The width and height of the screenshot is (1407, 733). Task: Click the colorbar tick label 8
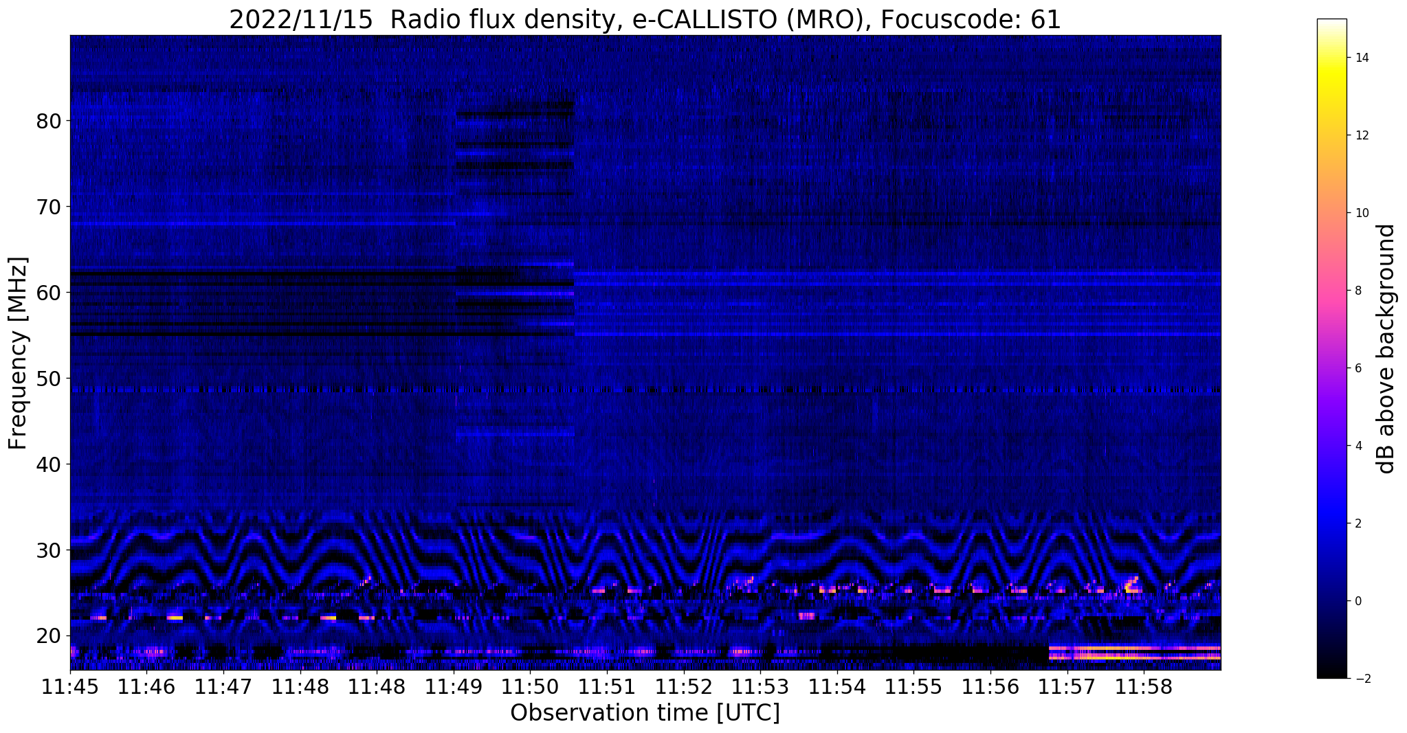1358,291
